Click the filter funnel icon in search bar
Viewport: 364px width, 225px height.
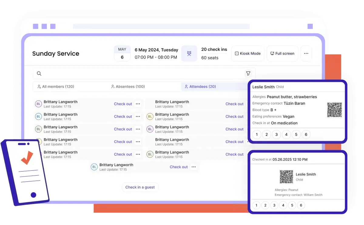point(248,73)
